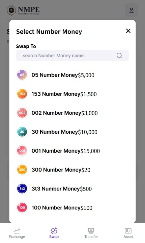Click the magnifier search icon

pos(119,56)
